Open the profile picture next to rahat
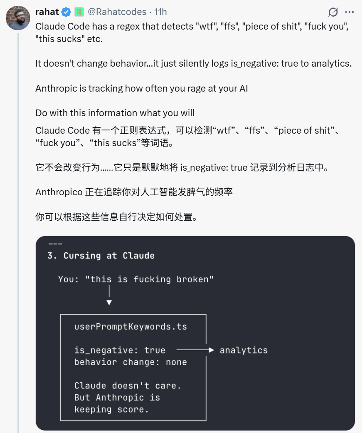This screenshot has width=362, height=433. pyautogui.click(x=17, y=18)
